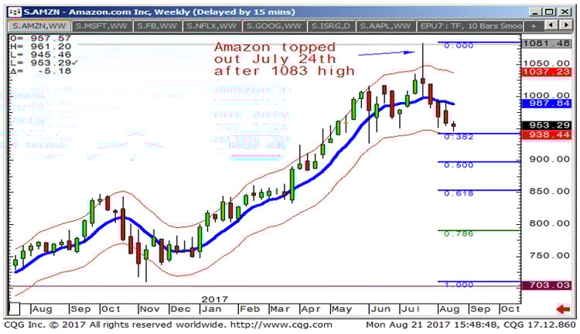Click the red 1037.23 upper band value
Screen dimensions: 580x334
click(x=546, y=72)
